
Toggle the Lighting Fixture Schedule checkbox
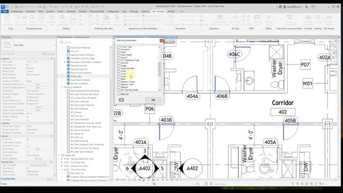[68, 55]
